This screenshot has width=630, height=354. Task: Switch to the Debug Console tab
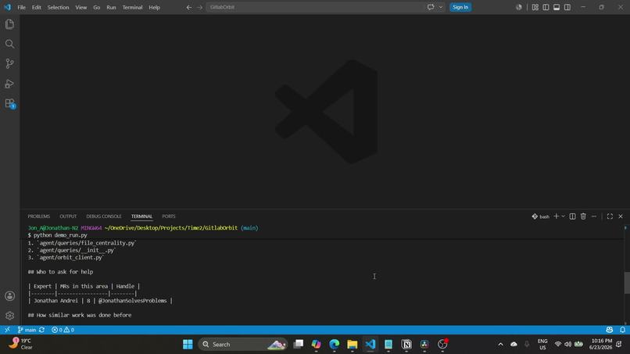[104, 216]
